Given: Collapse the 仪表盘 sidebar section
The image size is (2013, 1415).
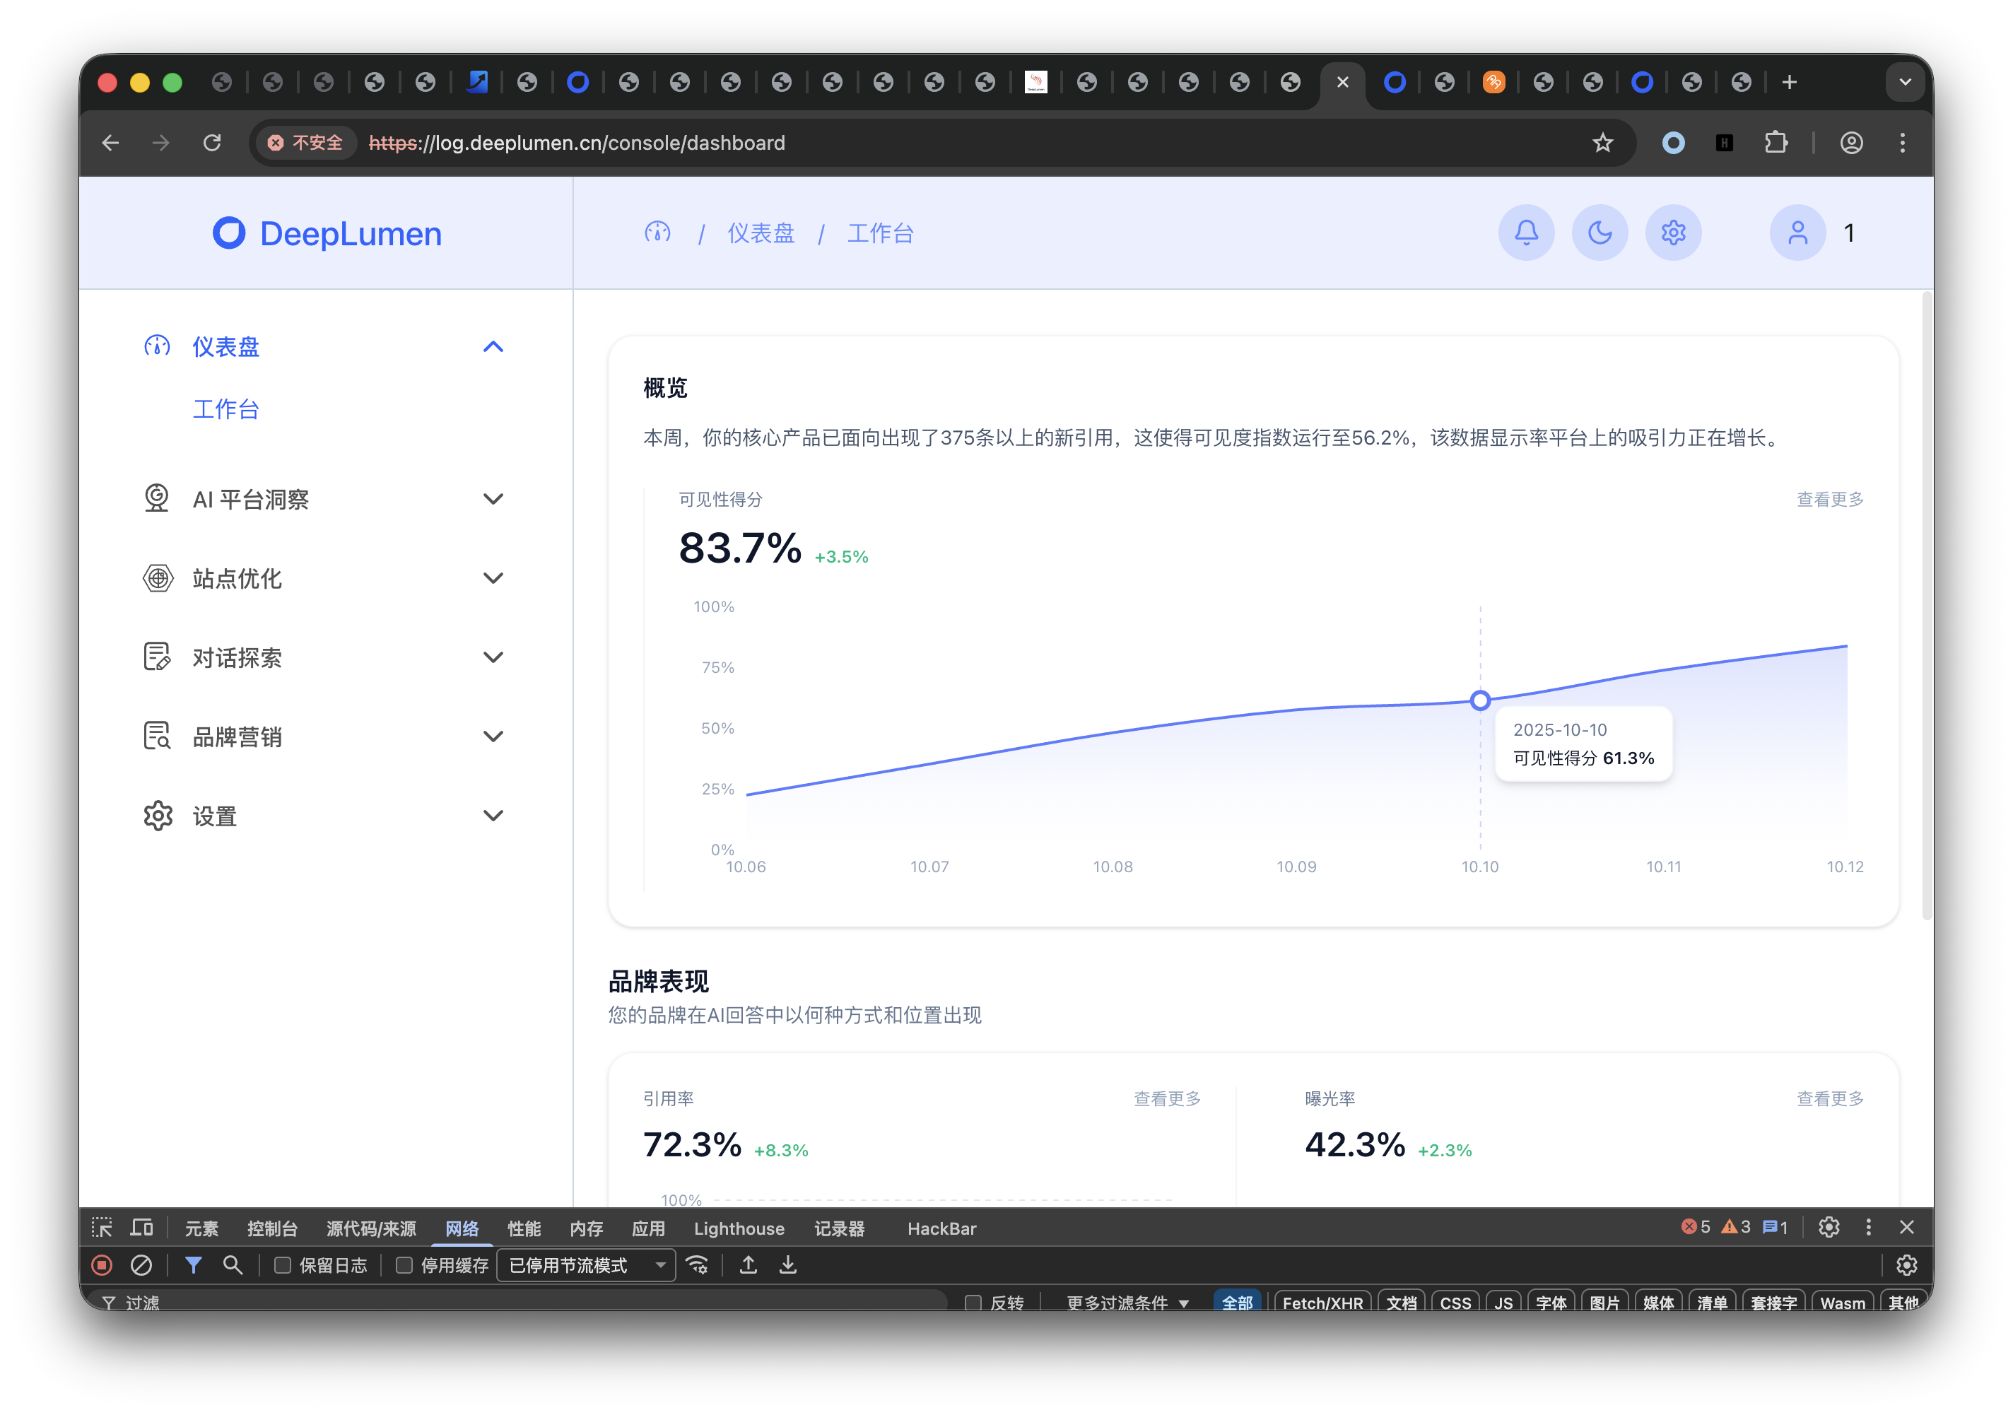Looking at the screenshot, I should (x=493, y=347).
